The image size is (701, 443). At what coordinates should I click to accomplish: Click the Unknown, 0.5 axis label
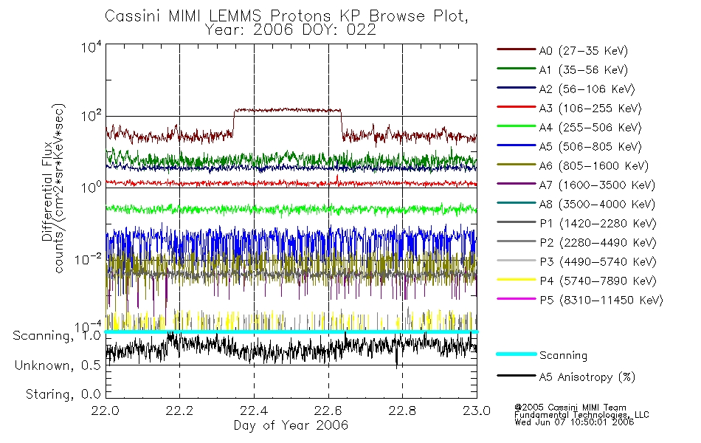pos(58,365)
